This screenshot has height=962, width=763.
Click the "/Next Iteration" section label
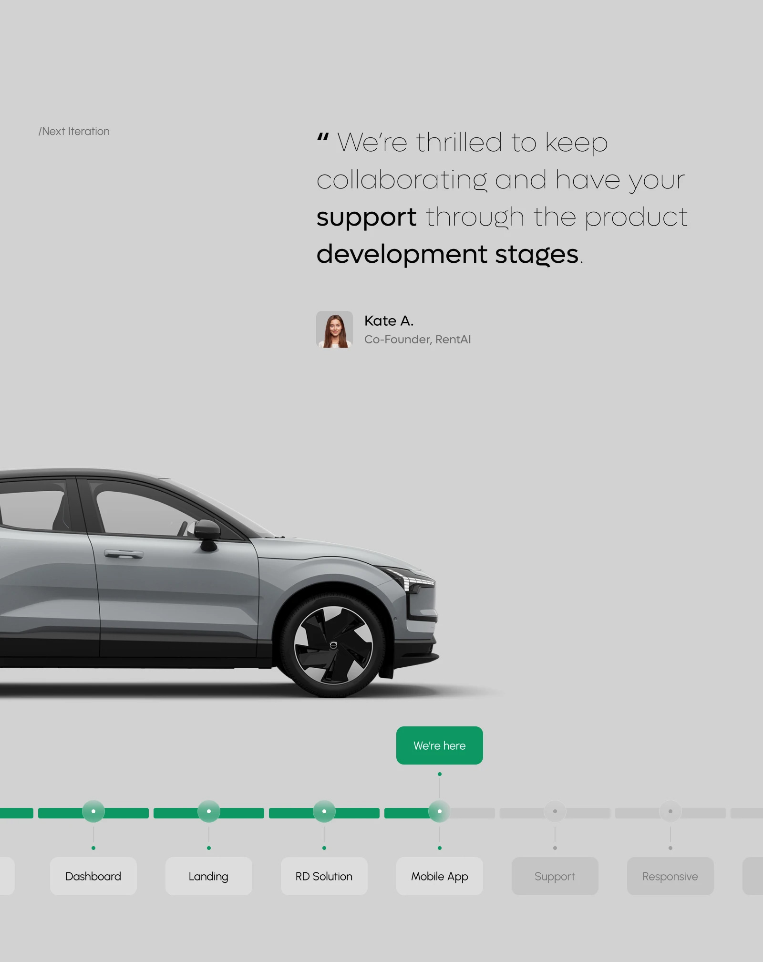[x=74, y=131]
